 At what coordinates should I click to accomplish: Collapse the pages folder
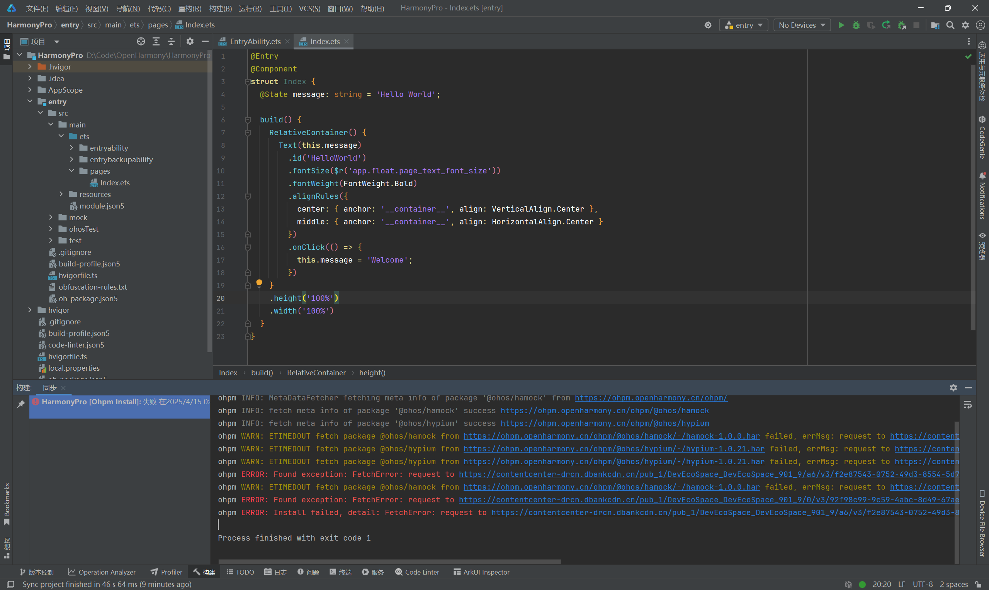coord(71,171)
